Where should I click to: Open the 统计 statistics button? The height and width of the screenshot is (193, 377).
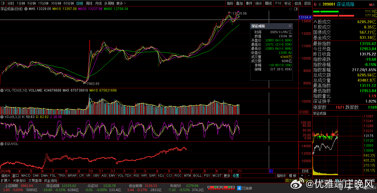(x=259, y=3)
